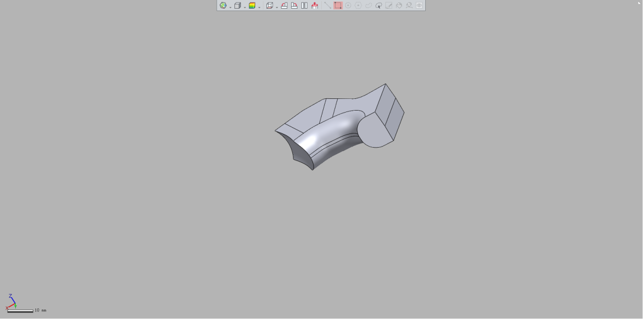Expand the gray cube icon's dropdown arrow
This screenshot has height=319, width=643.
(x=245, y=7)
